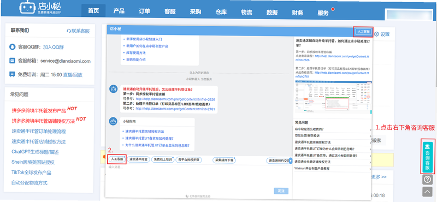Click the QQ group avatar icon

(12, 47)
